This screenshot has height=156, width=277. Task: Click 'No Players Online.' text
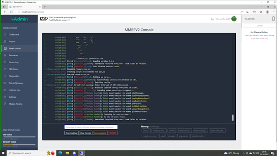point(259,32)
